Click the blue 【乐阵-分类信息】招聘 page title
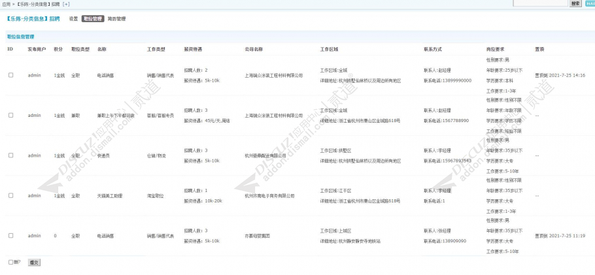Viewport: 595px width, 275px height. (33, 18)
